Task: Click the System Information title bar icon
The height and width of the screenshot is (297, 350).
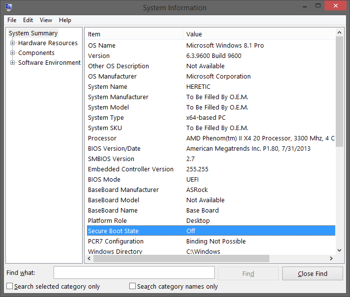Action: click(x=8, y=7)
